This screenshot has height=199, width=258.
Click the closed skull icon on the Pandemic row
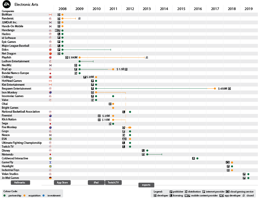point(79,19)
